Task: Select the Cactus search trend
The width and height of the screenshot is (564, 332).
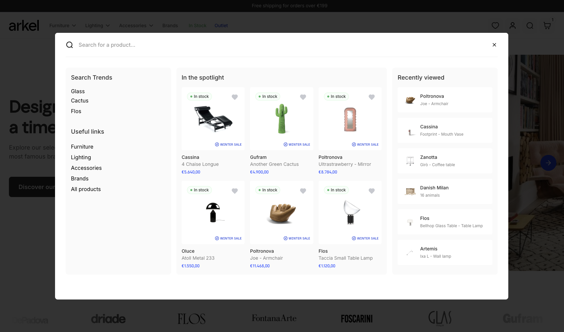Action: [x=80, y=100]
